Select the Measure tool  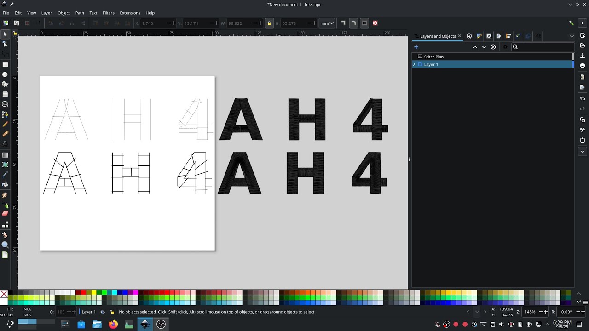click(x=5, y=235)
